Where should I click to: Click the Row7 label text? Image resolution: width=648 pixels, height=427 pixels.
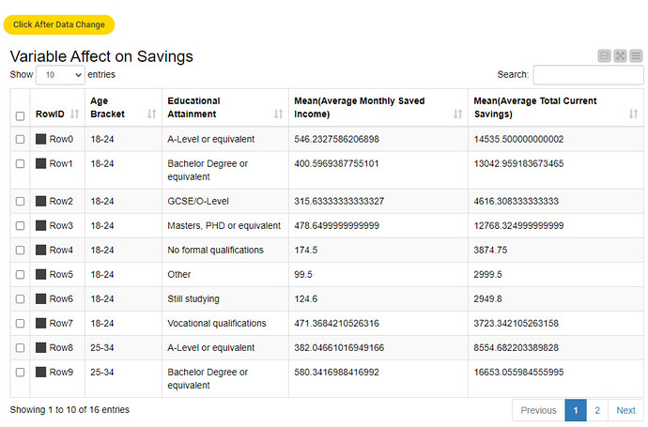(x=61, y=324)
